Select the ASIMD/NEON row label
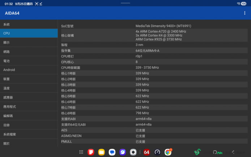Image resolution: width=251 pixels, height=157 pixels. click(x=71, y=136)
